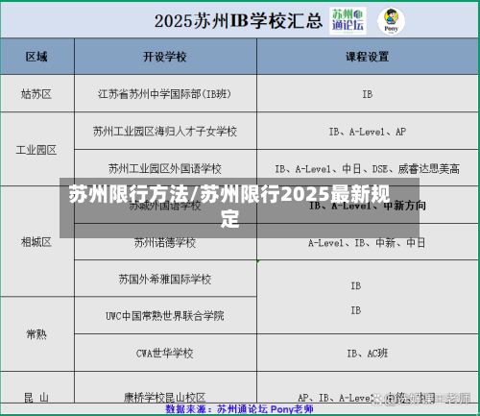The height and width of the screenshot is (416, 480).
Task: Select the 昆山 region cell
Action: click(x=37, y=387)
